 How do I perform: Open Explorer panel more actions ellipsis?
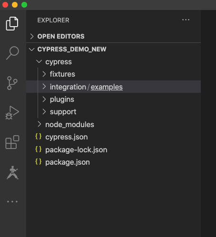186,20
